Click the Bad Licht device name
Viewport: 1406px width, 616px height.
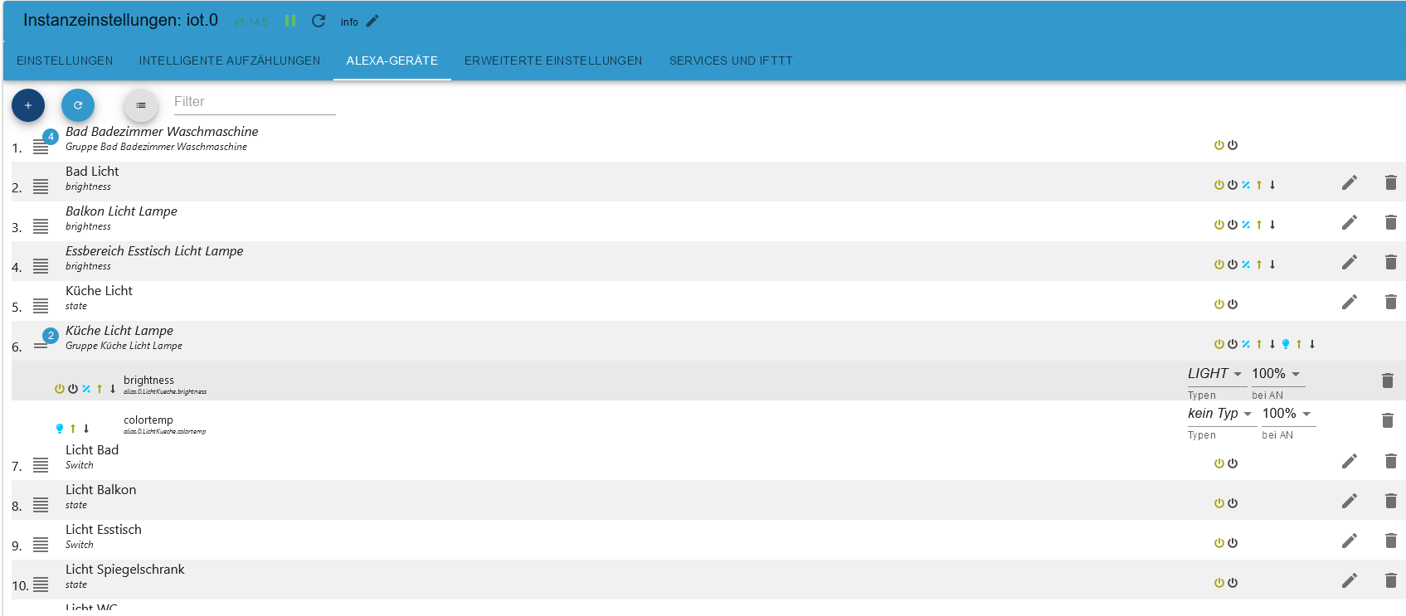click(92, 172)
